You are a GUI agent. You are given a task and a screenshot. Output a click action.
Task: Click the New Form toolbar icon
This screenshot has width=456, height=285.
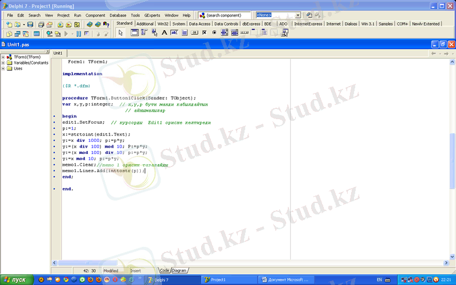pyautogui.click(x=36, y=34)
